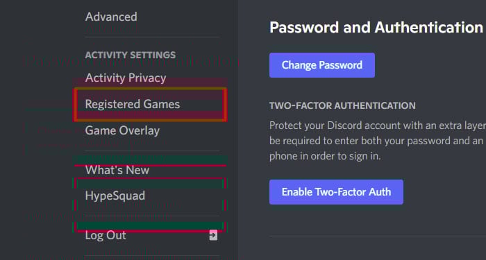Click the Change Password button
Image resolution: width=486 pixels, height=260 pixels.
(x=322, y=65)
